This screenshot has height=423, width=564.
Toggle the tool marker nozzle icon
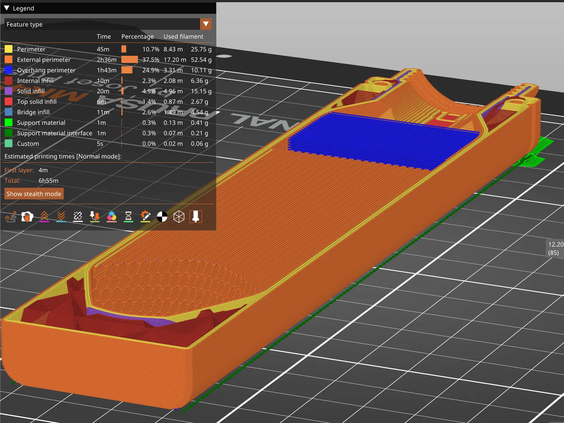pyautogui.click(x=196, y=217)
